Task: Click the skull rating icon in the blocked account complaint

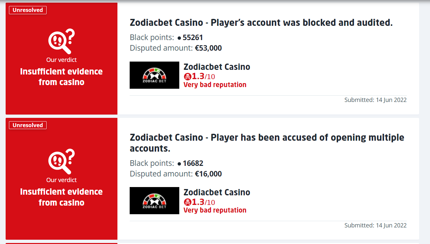Action: [x=188, y=77]
